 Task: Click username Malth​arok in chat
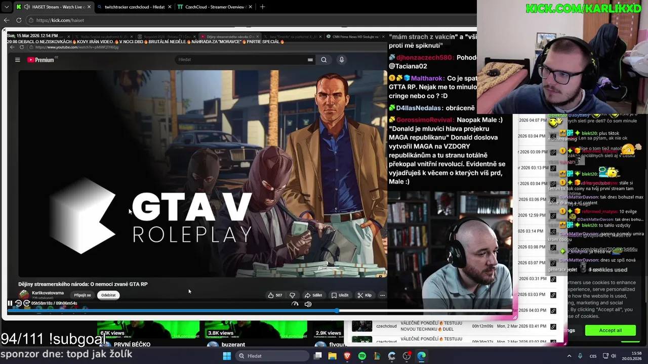[428, 78]
